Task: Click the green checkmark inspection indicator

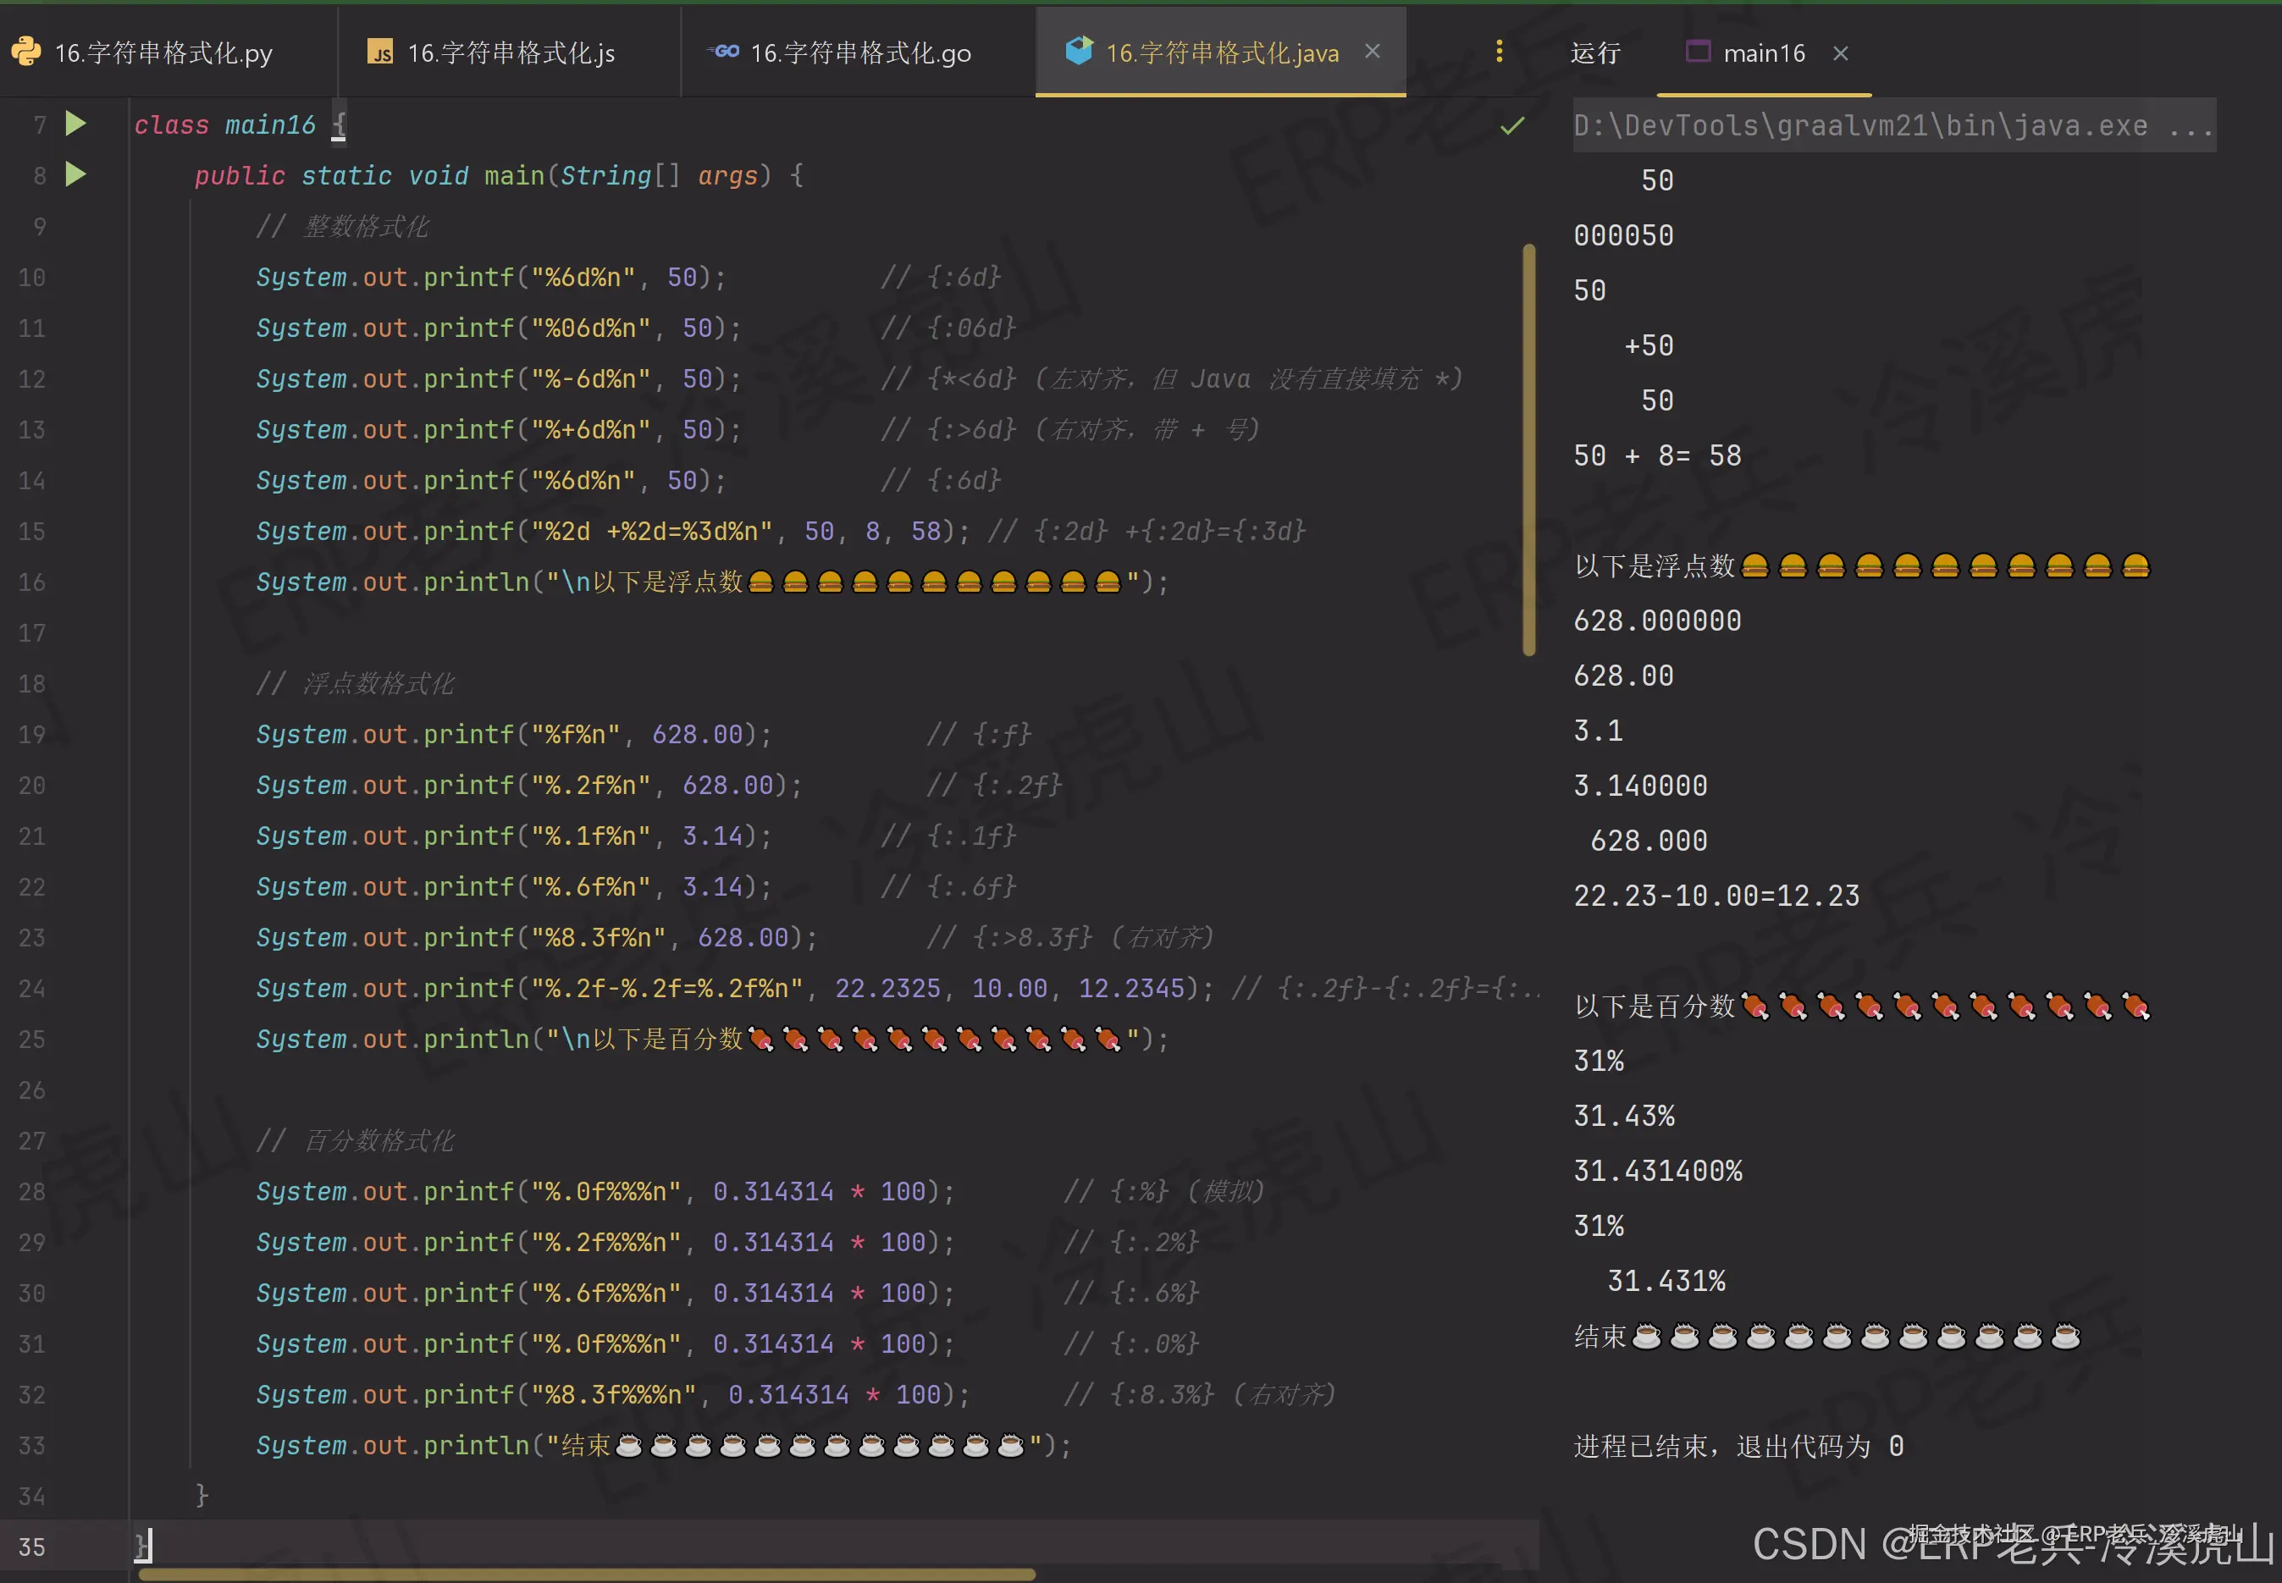Action: 1512,126
